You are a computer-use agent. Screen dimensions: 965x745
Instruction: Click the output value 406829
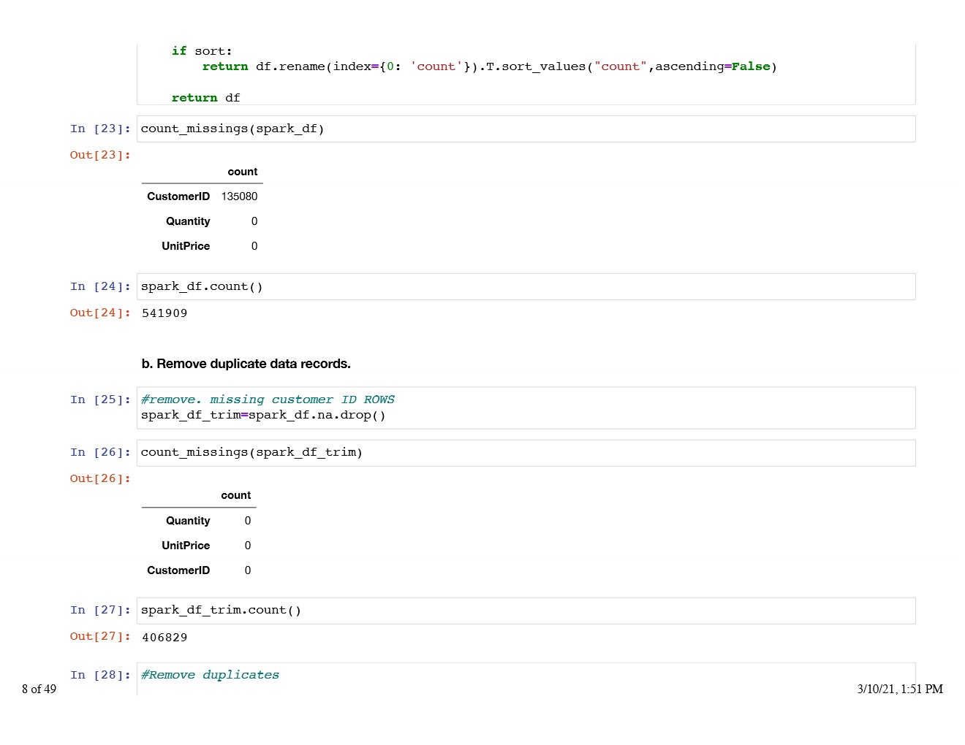coord(164,638)
